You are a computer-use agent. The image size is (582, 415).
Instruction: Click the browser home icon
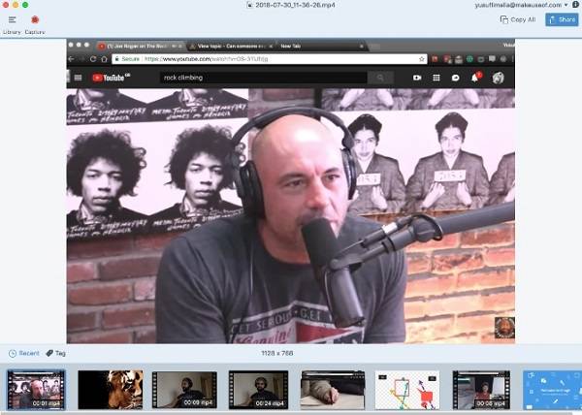(x=105, y=59)
